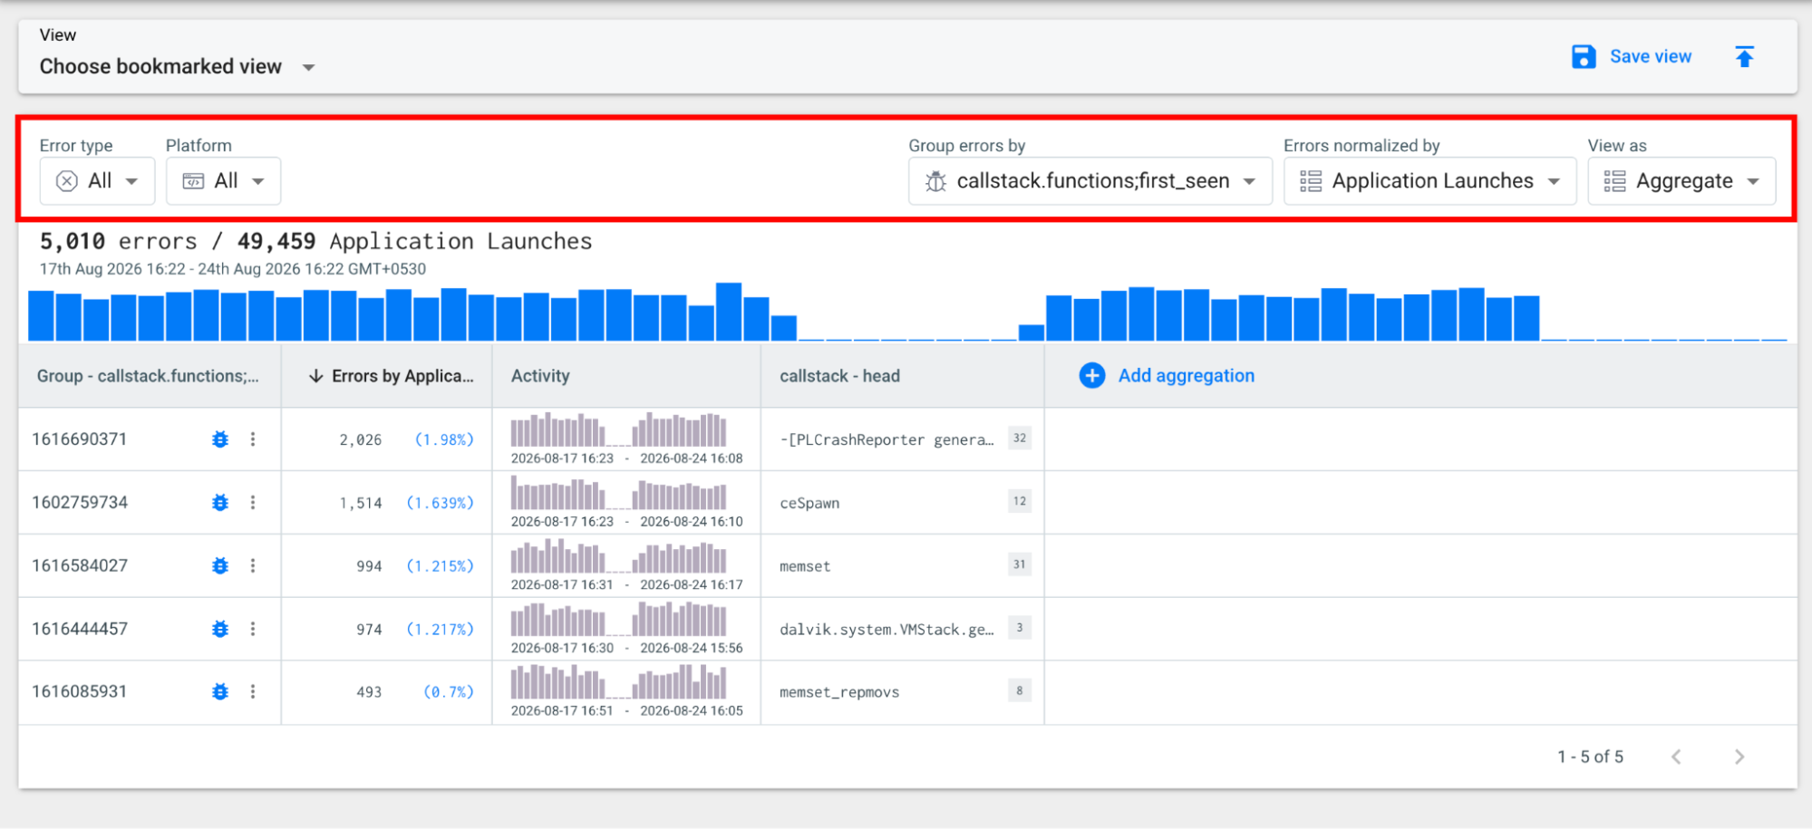Click the sort arrow on Errors by Application column
The height and width of the screenshot is (829, 1812).
click(315, 376)
